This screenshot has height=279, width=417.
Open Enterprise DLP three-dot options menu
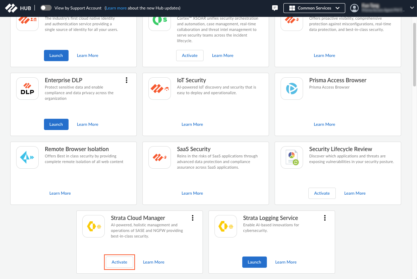coord(127,80)
